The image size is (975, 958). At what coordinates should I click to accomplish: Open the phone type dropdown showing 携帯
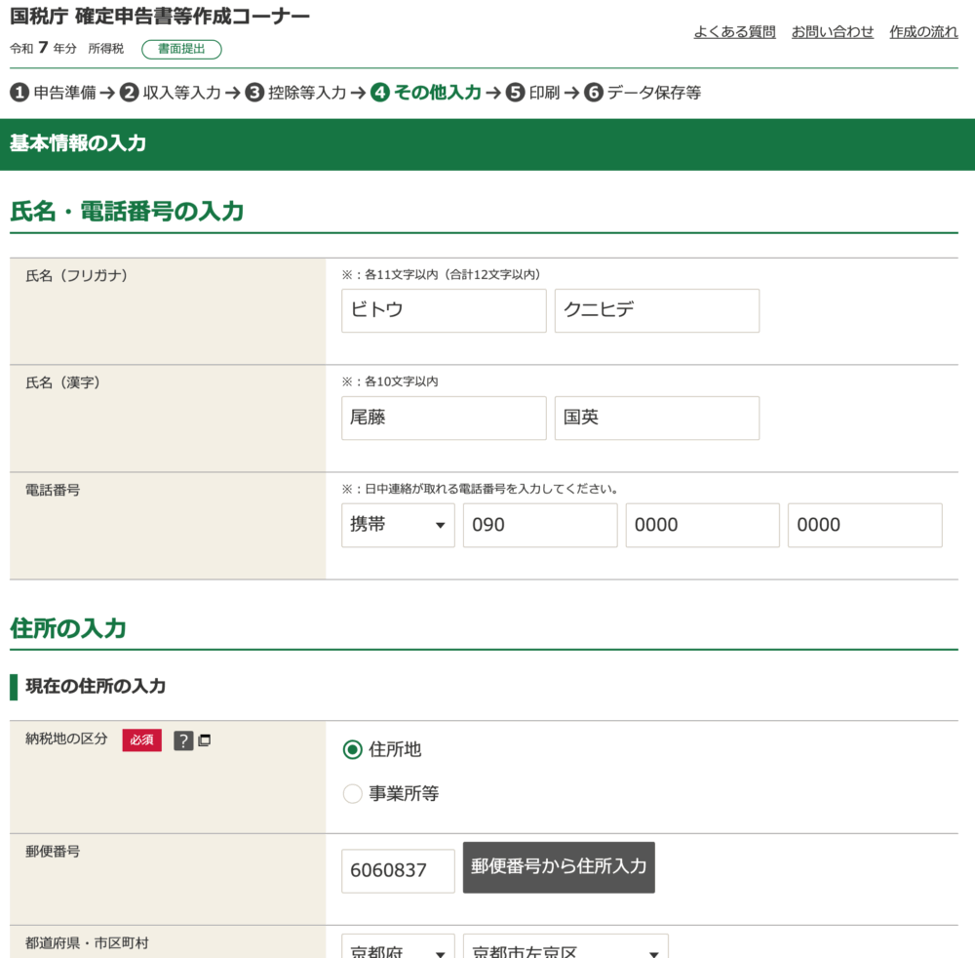click(x=398, y=525)
